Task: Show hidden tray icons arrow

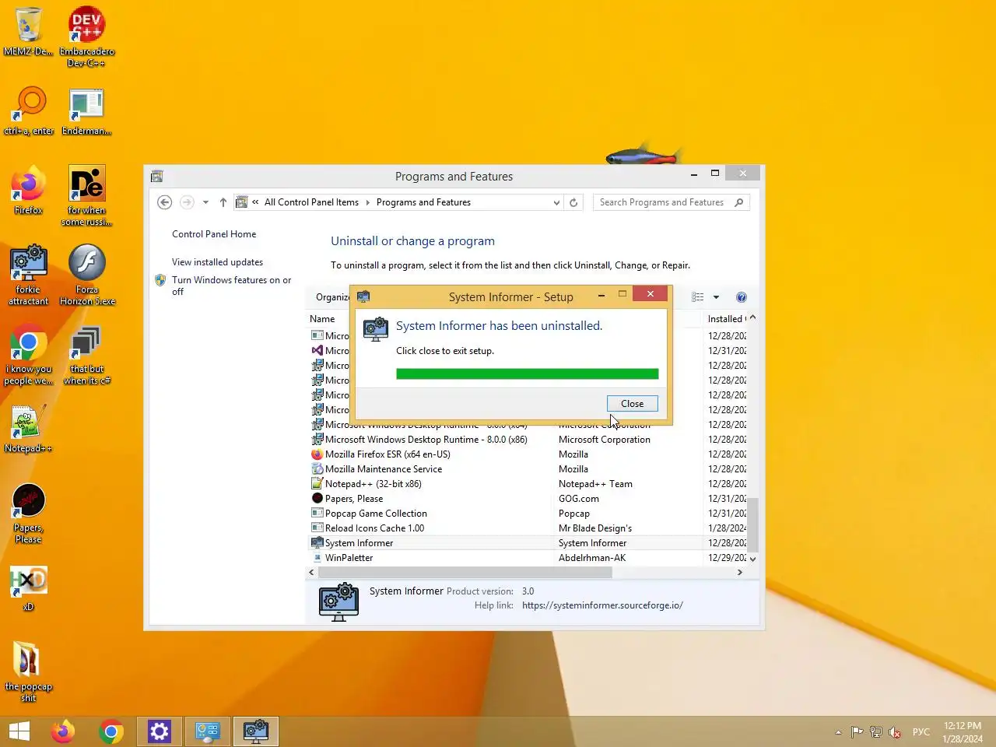Action: 838,732
